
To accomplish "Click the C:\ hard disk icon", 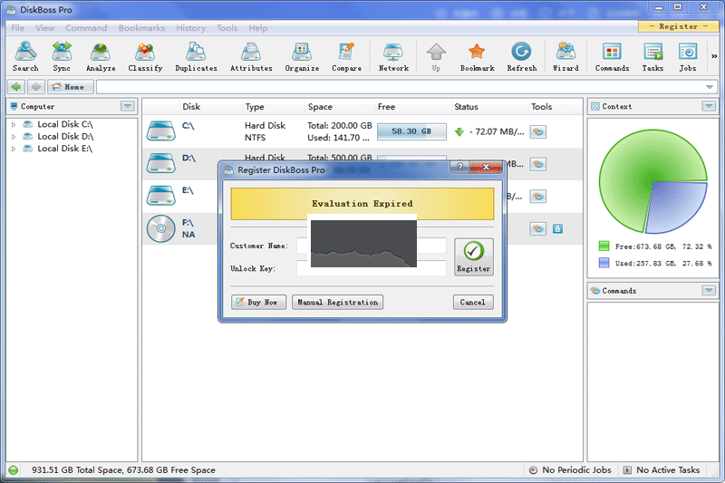I will 161,130.
